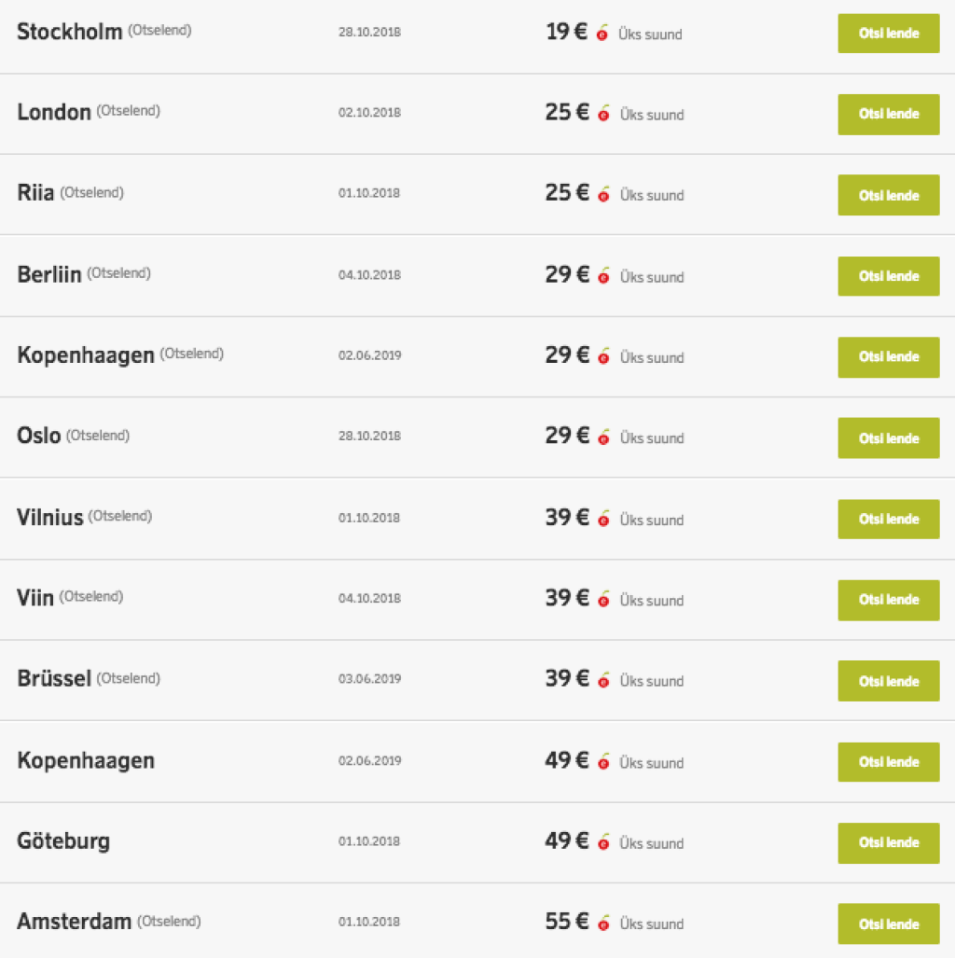Find flights to Berliin via 'Otsi lende'

click(888, 276)
